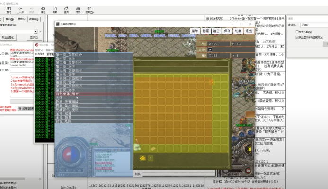The image size is (328, 189).
Task: Open the 菜单 button in game editor
Action: click(195, 31)
